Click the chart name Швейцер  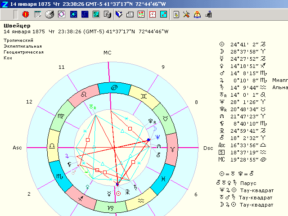point(17,26)
